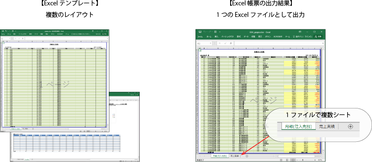Click the 50% zoom level in output window
This screenshot has width=372, height=162.
coord(320,160)
